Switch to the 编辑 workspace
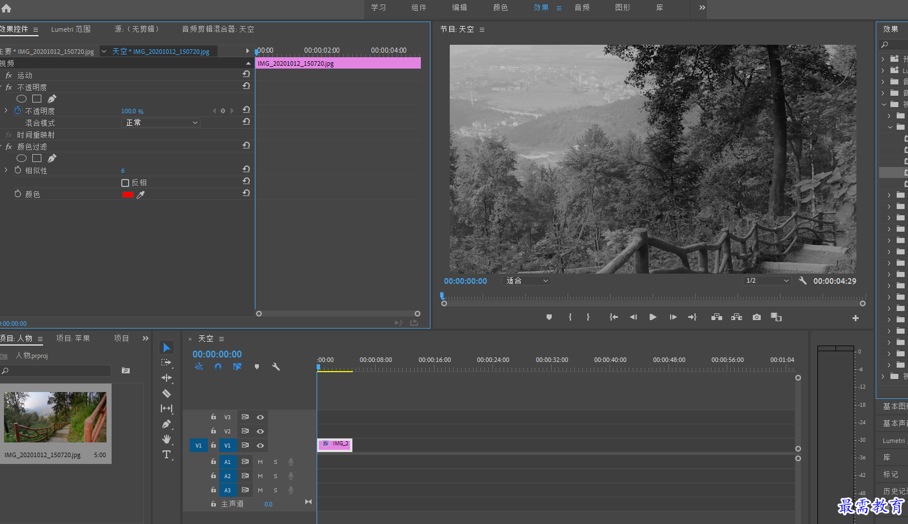 click(x=459, y=7)
